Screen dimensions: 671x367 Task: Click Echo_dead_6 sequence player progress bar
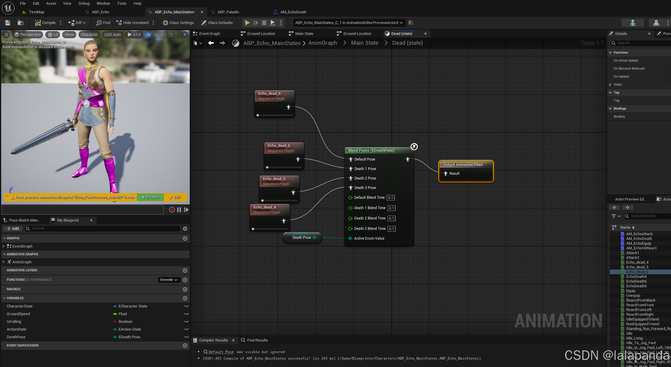pos(275,115)
